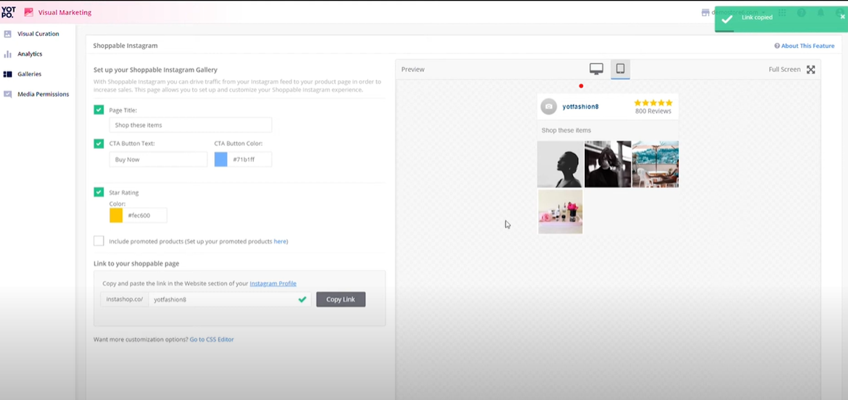Click the Visual Marketing header title
848x400 pixels.
[65, 12]
